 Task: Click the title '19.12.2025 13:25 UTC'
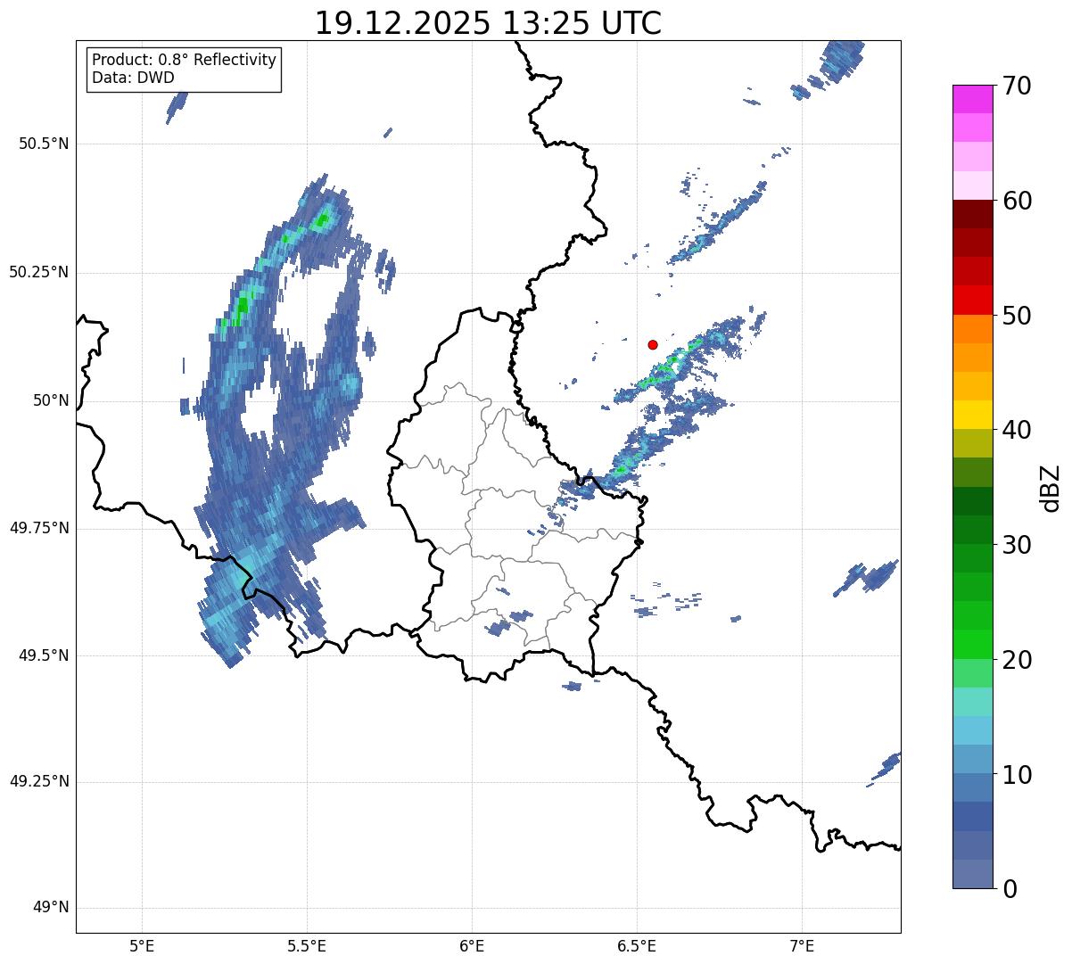click(488, 23)
